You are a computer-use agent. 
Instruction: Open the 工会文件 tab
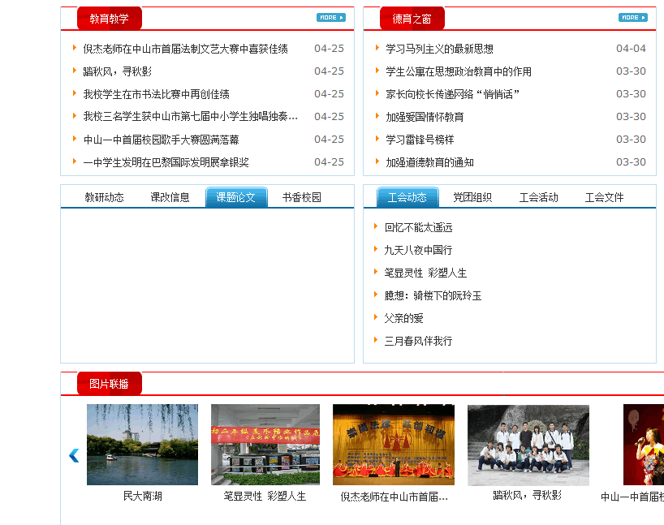pos(604,197)
